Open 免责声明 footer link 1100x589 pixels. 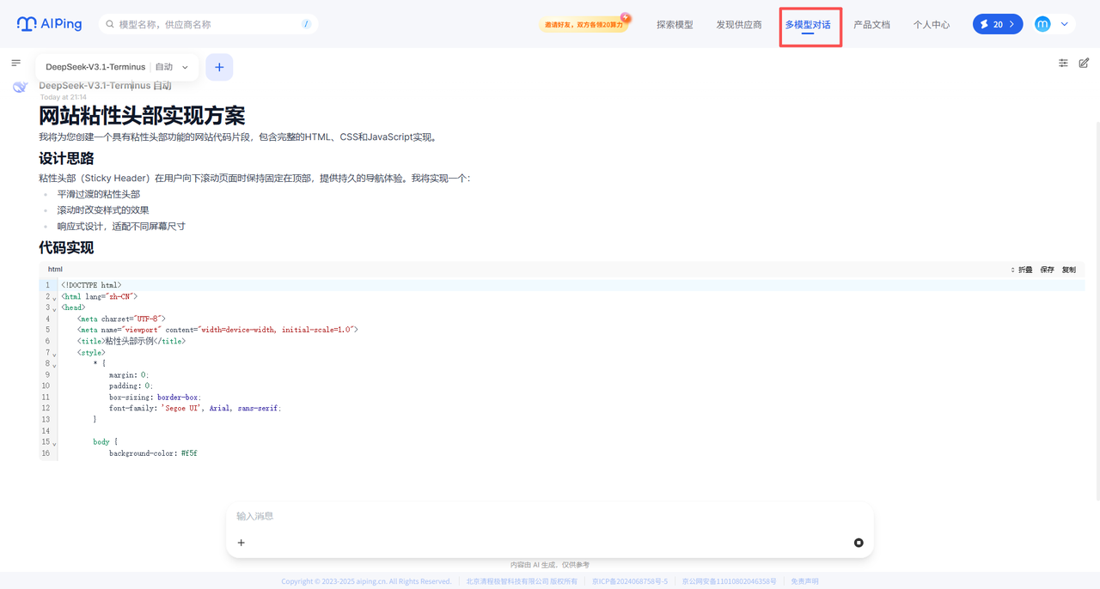tap(805, 581)
